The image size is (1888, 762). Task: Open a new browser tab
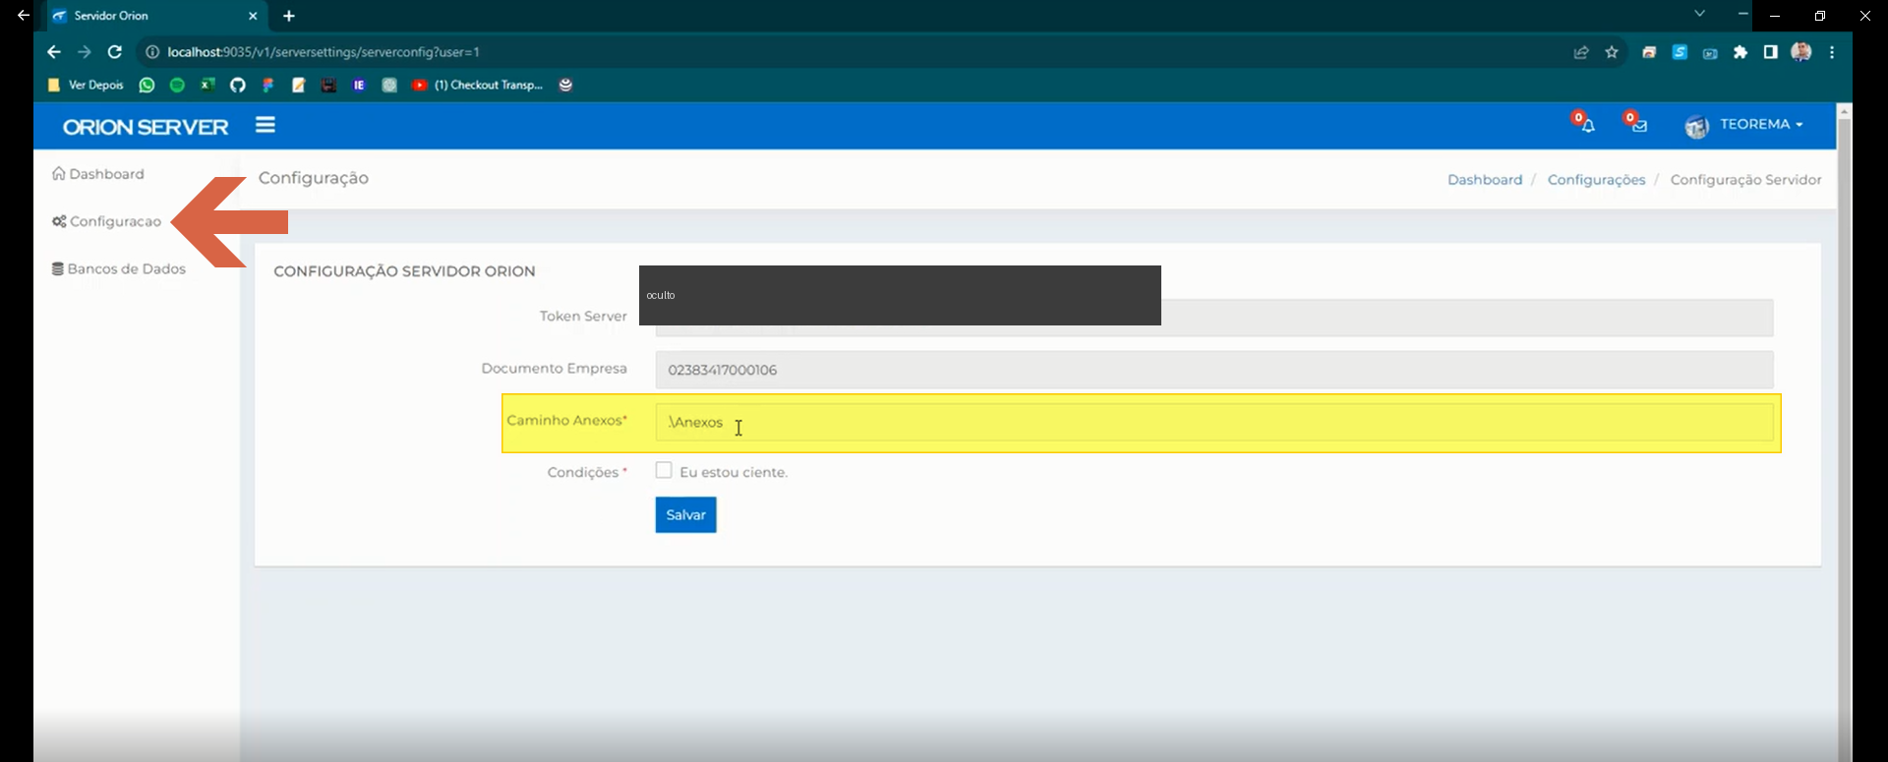tap(288, 16)
